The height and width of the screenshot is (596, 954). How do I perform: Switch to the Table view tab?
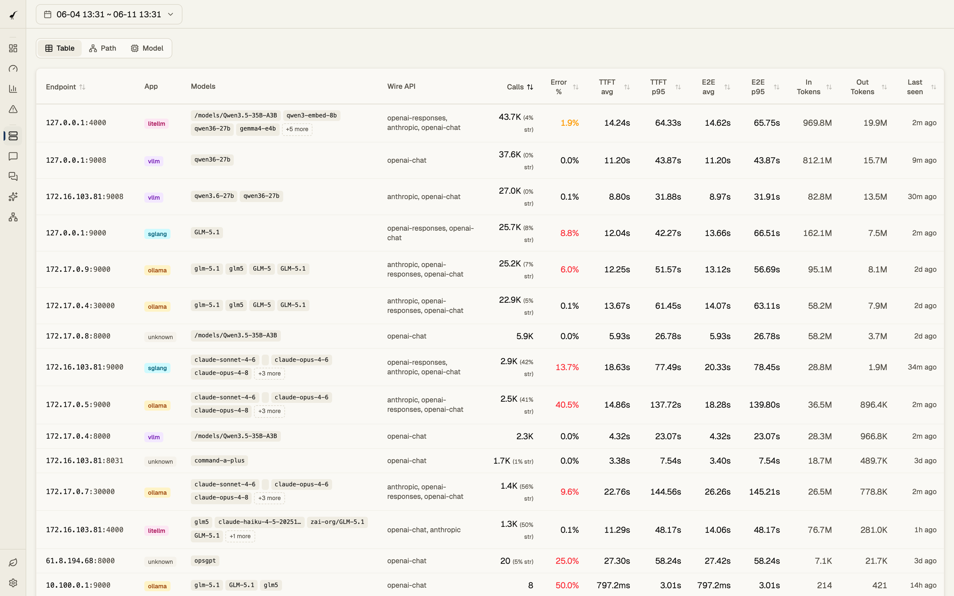click(x=60, y=49)
